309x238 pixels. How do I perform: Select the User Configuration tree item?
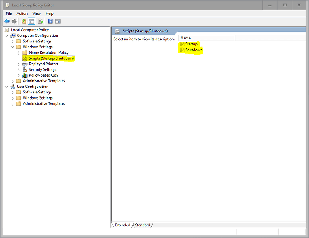[32, 87]
